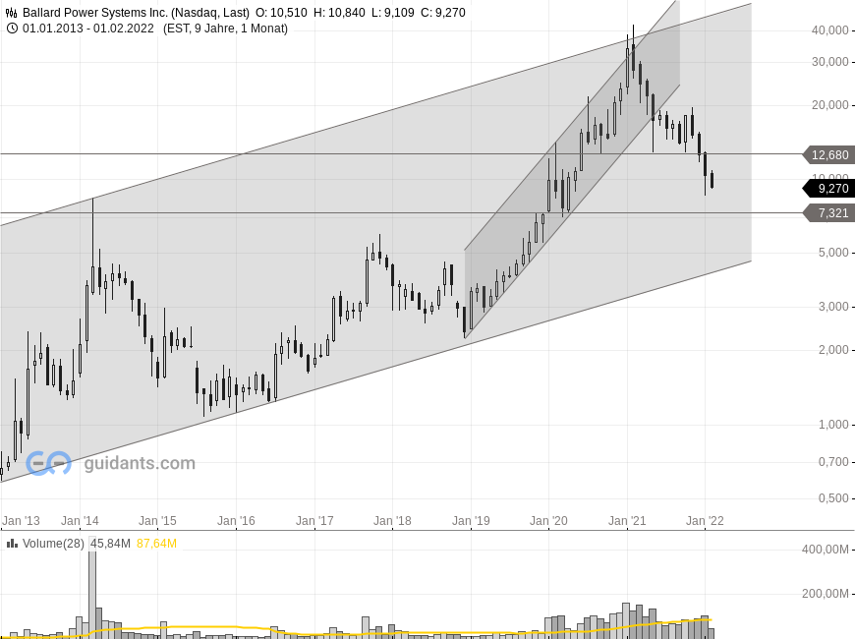The width and height of the screenshot is (855, 639).
Task: Click the "0,500" price axis label
Action: click(x=833, y=498)
